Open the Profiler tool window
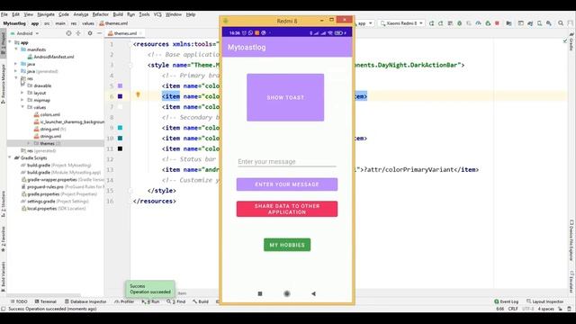 pyautogui.click(x=124, y=301)
